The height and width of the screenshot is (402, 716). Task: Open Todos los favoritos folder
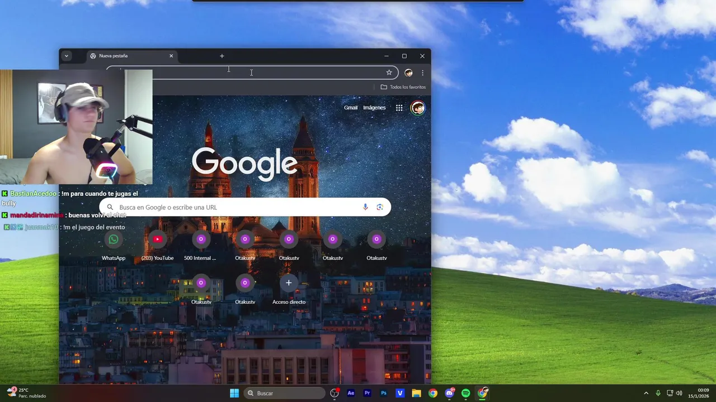[x=403, y=87]
